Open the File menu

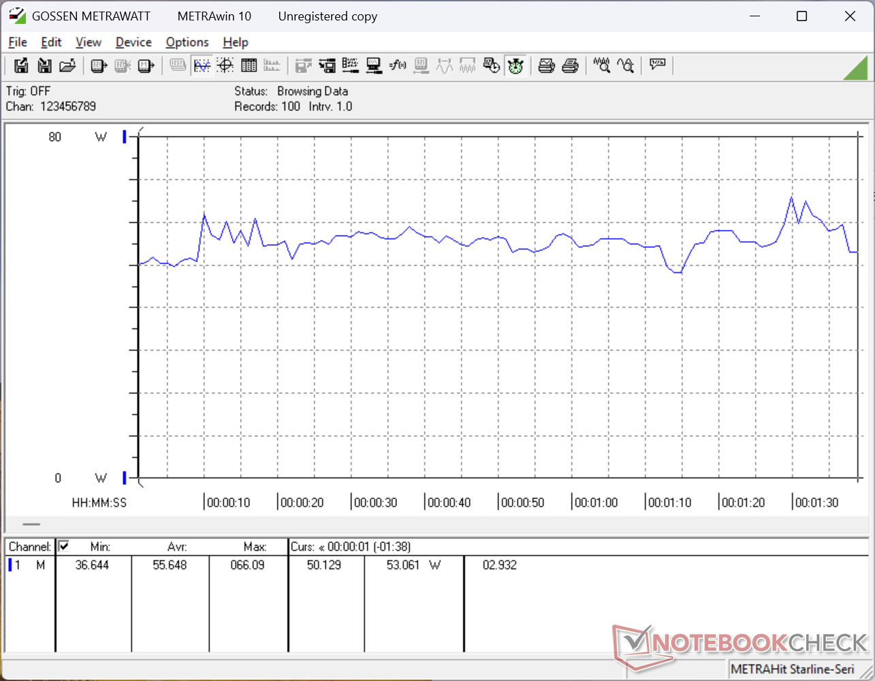pyautogui.click(x=18, y=42)
